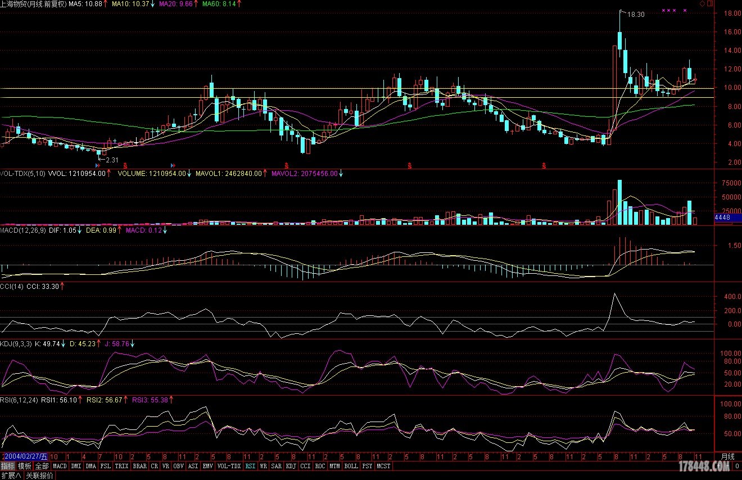Click the MA20: 9.66 value
The image size is (742, 480).
pos(176,4)
